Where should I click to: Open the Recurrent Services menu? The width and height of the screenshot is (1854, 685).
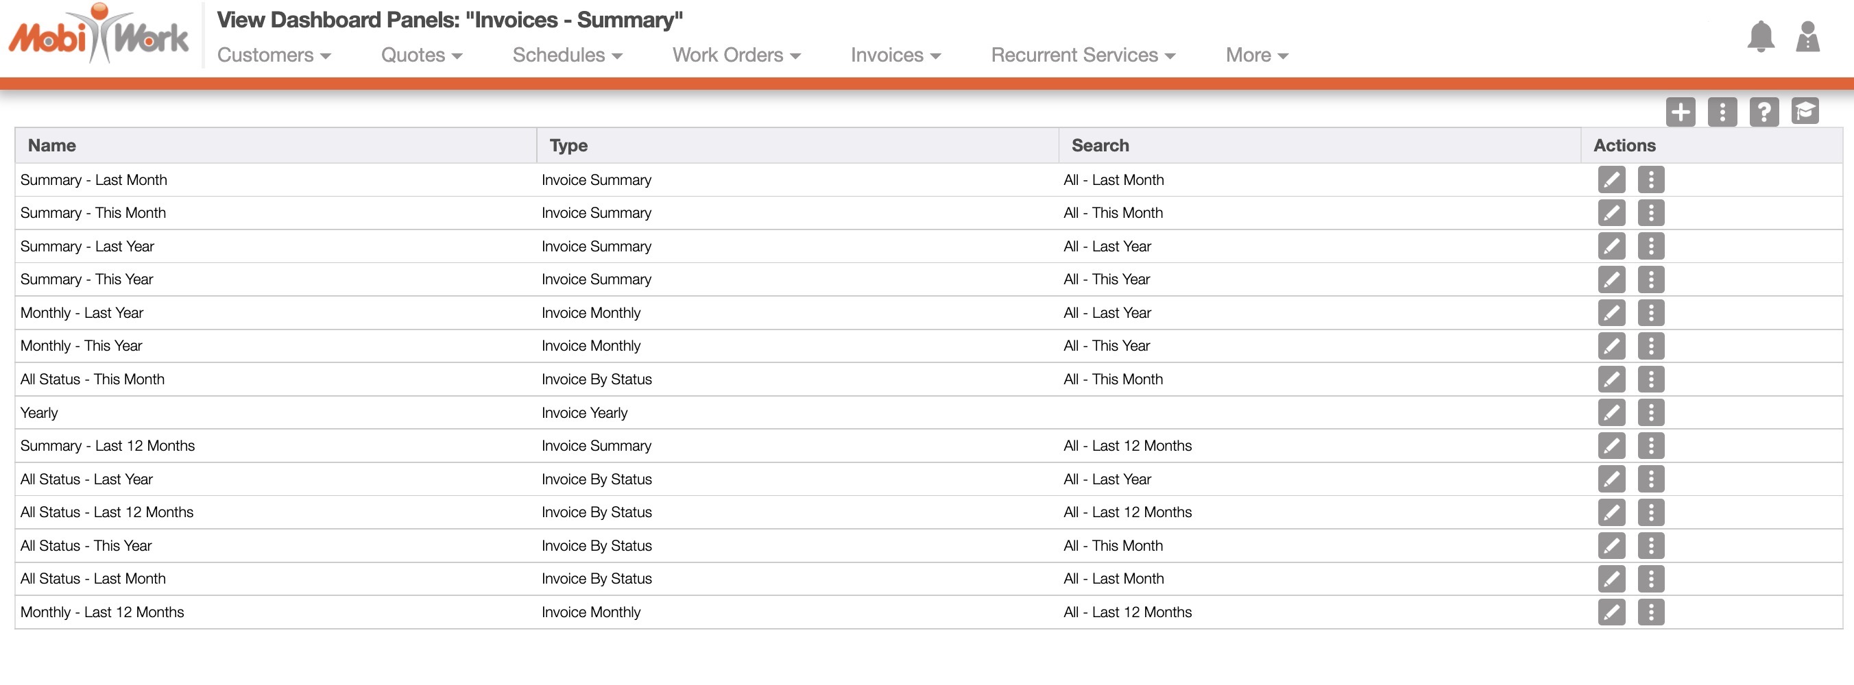coord(1083,55)
